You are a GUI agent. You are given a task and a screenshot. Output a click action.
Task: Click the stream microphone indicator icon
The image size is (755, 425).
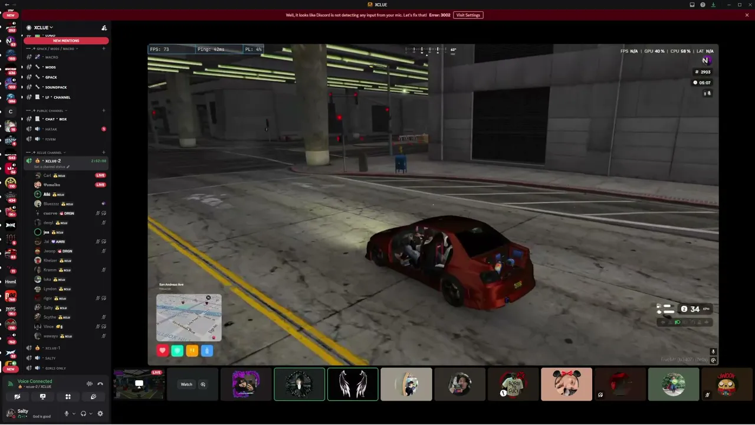click(x=713, y=352)
